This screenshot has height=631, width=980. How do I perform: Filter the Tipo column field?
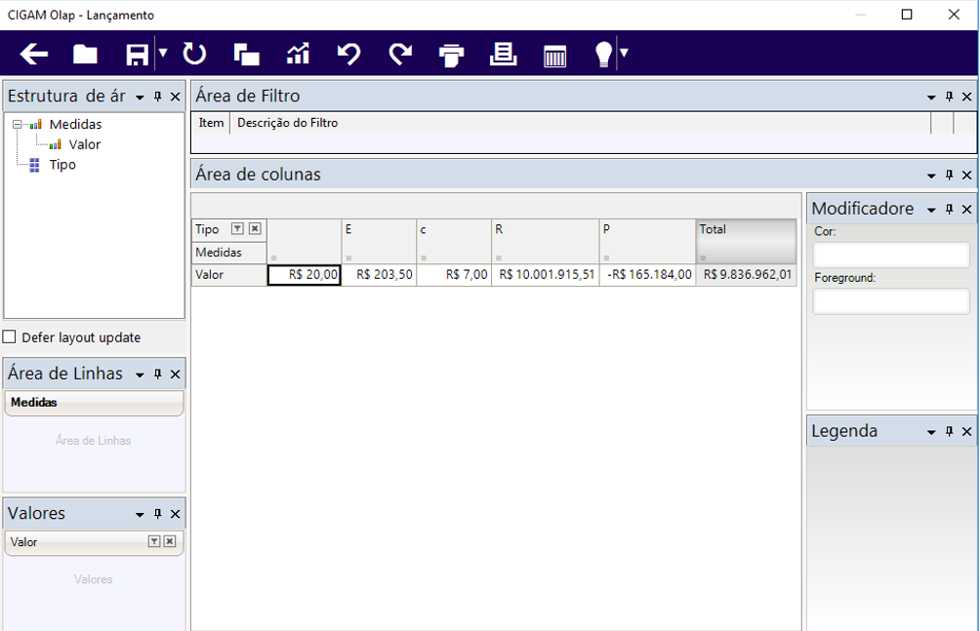tap(237, 228)
